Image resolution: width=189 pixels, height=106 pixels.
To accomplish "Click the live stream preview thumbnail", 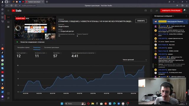I will pos(35,28).
